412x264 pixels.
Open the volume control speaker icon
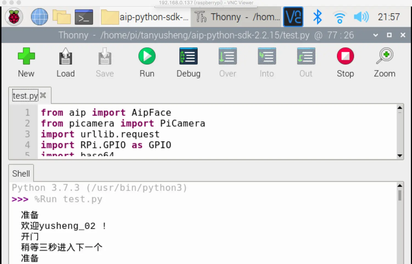tap(361, 17)
